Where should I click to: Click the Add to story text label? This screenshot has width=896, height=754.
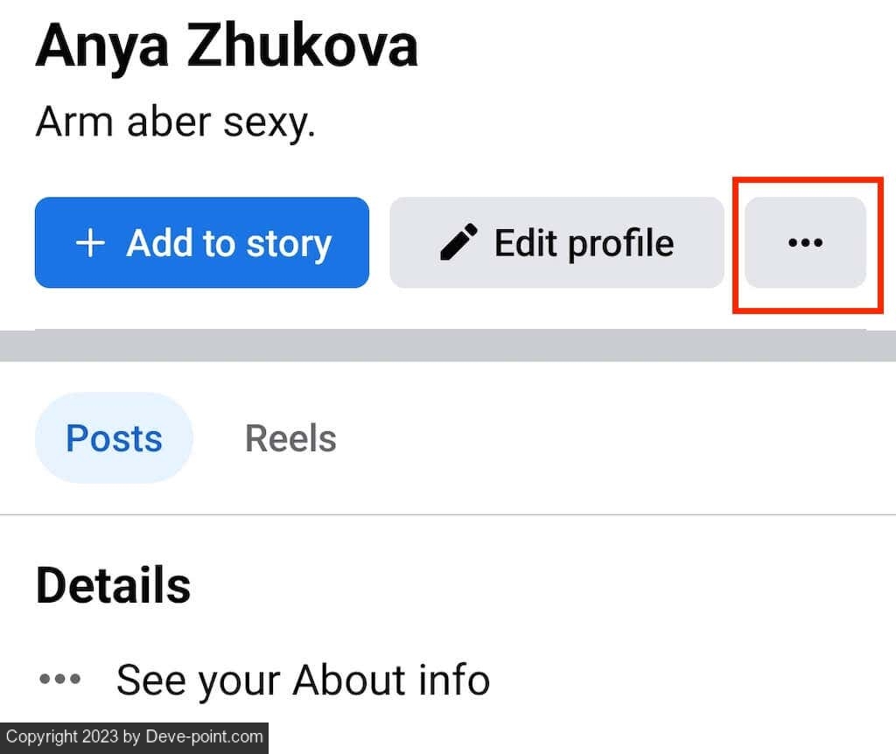point(228,242)
